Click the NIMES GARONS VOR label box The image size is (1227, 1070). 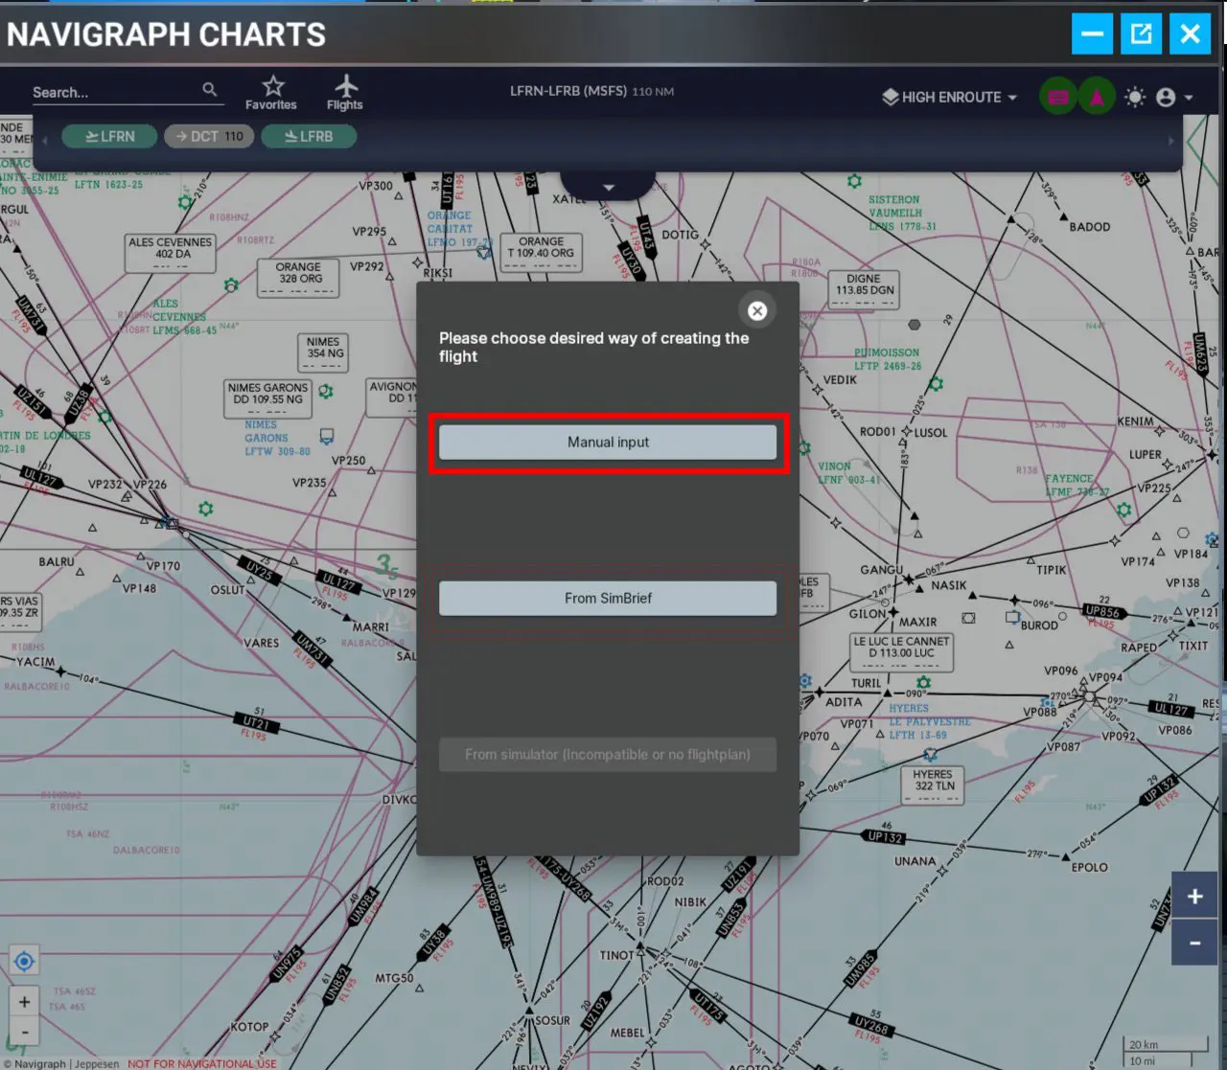pos(267,398)
